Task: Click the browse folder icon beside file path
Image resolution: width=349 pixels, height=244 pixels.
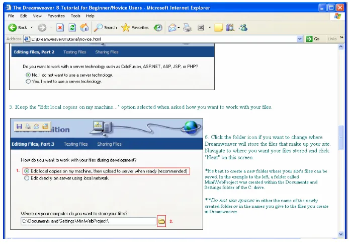Action: [161, 221]
